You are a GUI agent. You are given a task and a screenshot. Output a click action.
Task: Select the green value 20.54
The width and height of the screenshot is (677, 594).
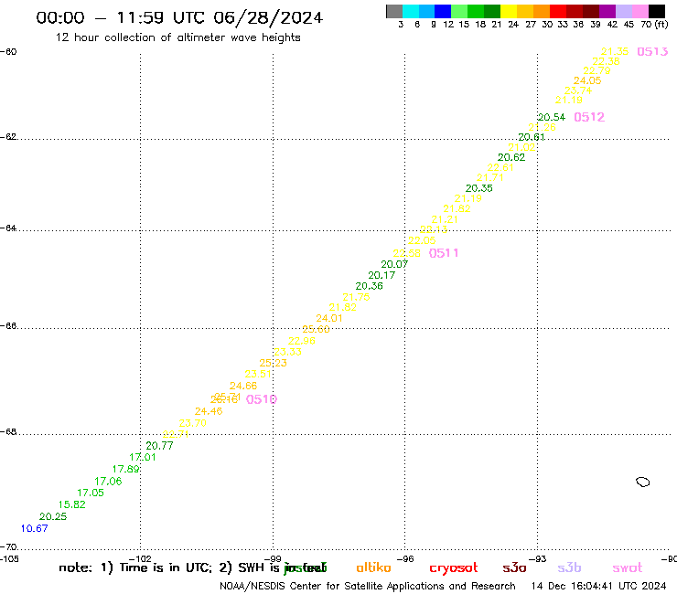pyautogui.click(x=552, y=117)
